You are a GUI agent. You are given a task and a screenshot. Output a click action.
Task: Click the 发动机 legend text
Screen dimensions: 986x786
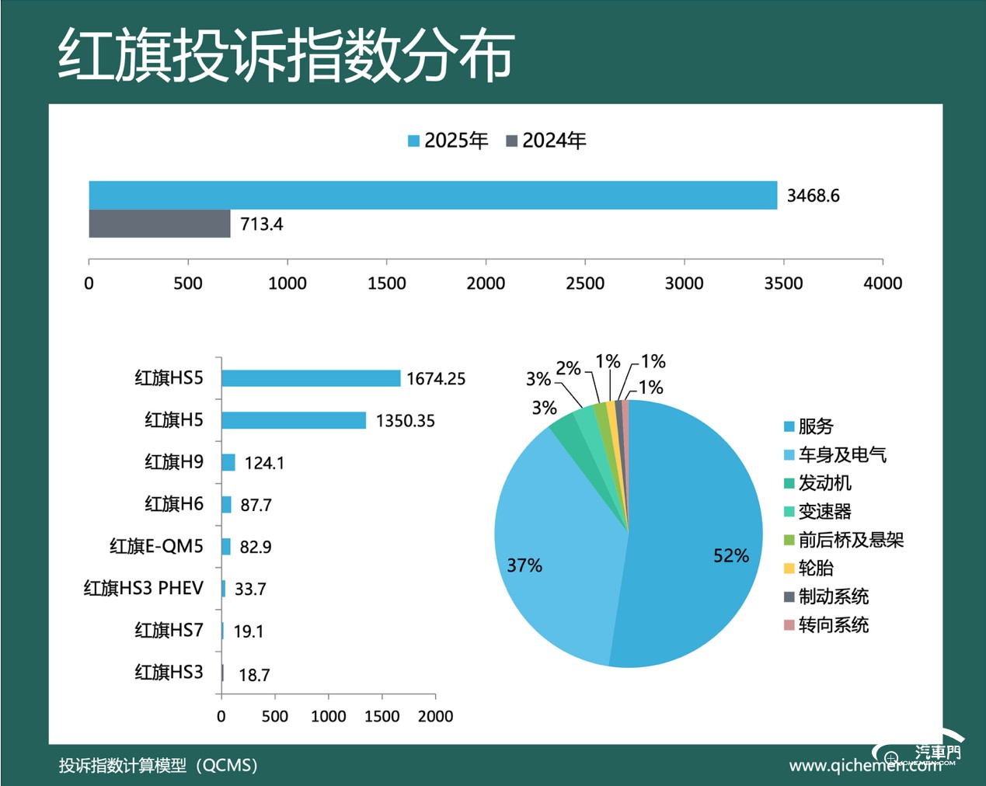[825, 483]
